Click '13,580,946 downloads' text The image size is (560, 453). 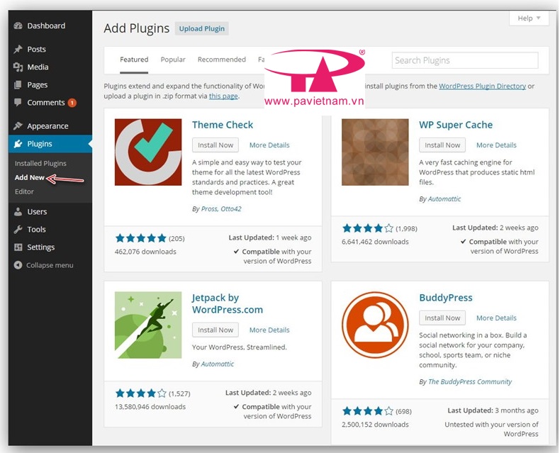(x=150, y=406)
